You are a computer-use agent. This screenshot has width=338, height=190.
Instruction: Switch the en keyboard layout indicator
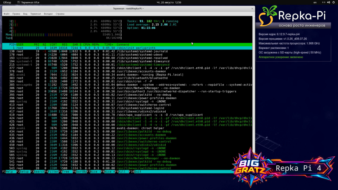(315, 2)
